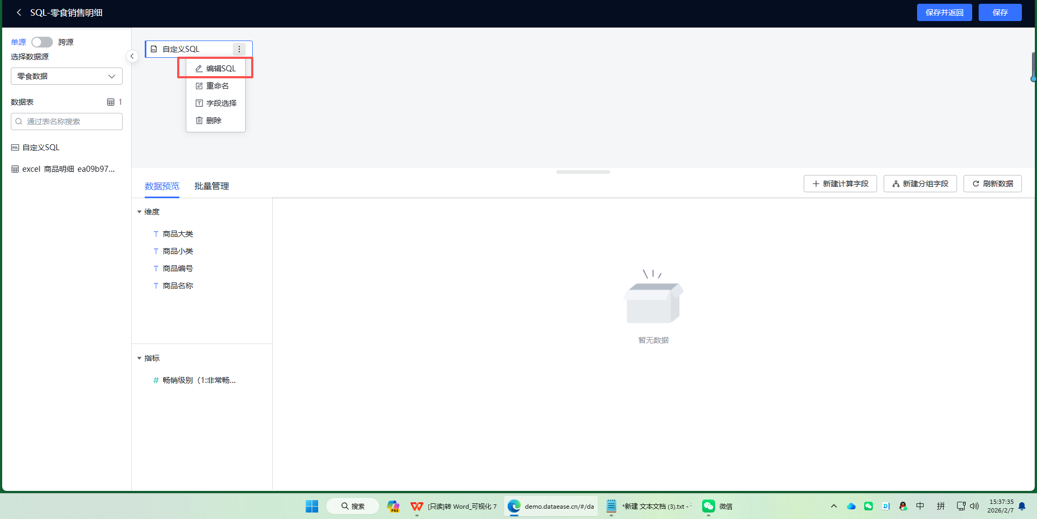Focus the table name search field
The height and width of the screenshot is (519, 1037).
[x=66, y=122]
